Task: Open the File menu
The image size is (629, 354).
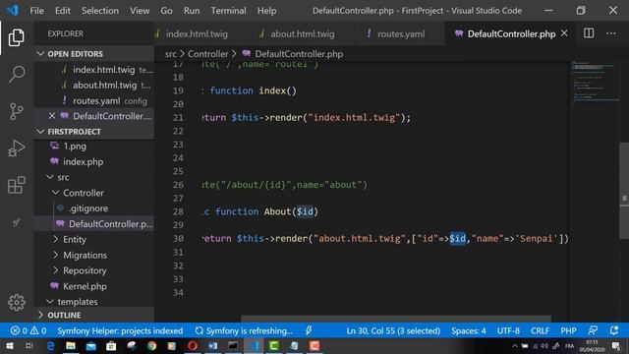Action: (37, 11)
